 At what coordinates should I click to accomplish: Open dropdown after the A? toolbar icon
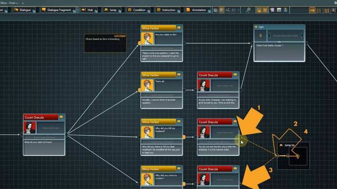(x=239, y=10)
